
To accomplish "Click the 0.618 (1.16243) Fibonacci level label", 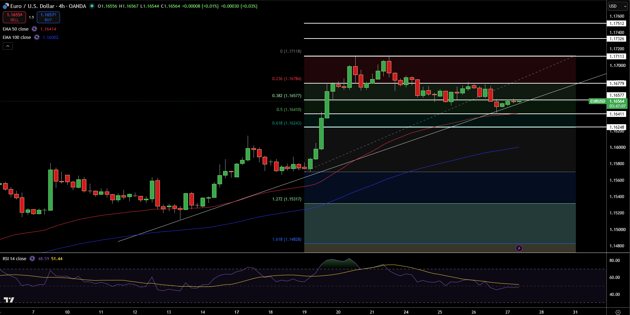I will (287, 123).
